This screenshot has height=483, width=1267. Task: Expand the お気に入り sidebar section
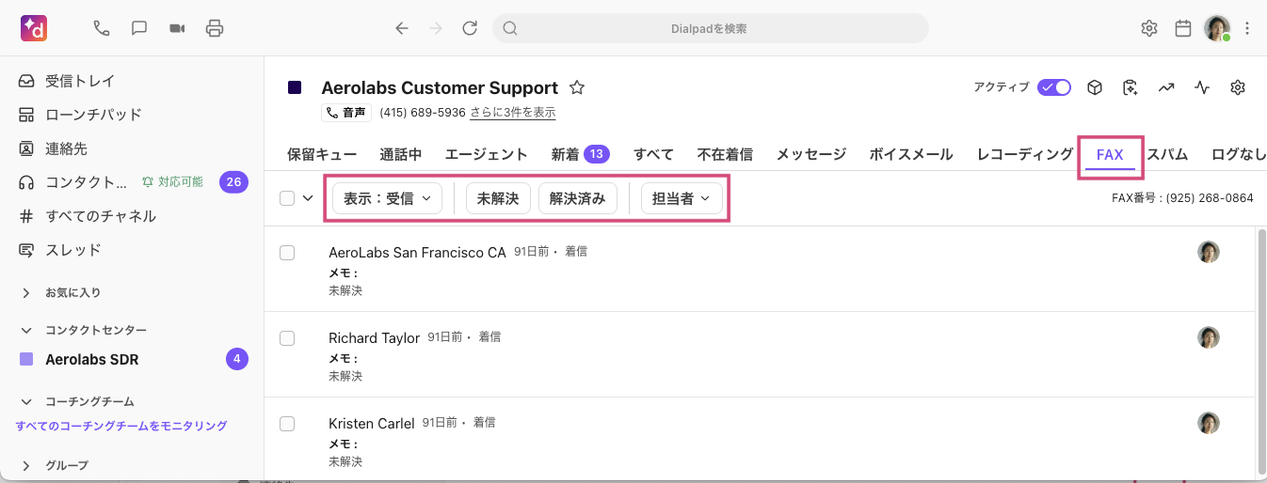click(26, 292)
